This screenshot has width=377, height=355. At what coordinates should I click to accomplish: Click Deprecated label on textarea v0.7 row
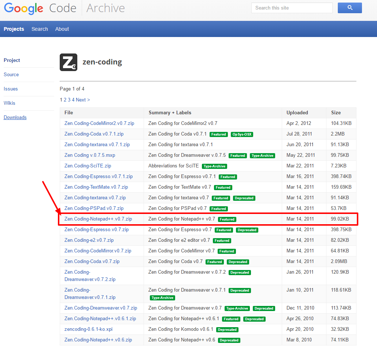(x=244, y=198)
